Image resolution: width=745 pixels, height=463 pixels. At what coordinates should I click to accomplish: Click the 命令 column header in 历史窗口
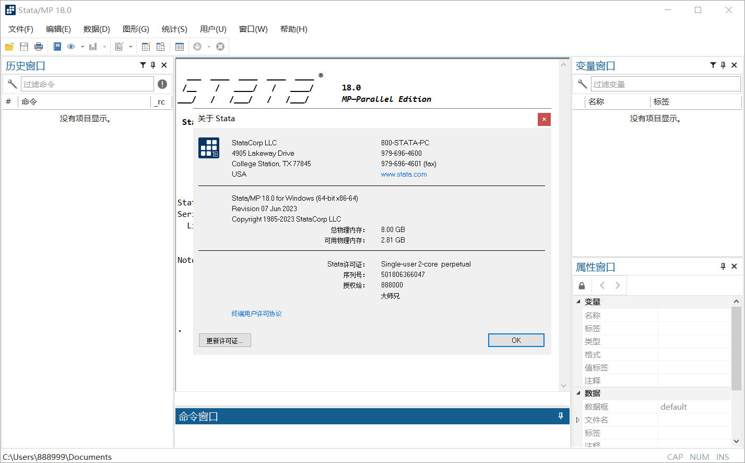85,102
